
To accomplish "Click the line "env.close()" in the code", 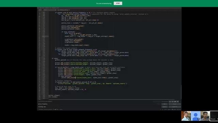I will click(x=53, y=97).
